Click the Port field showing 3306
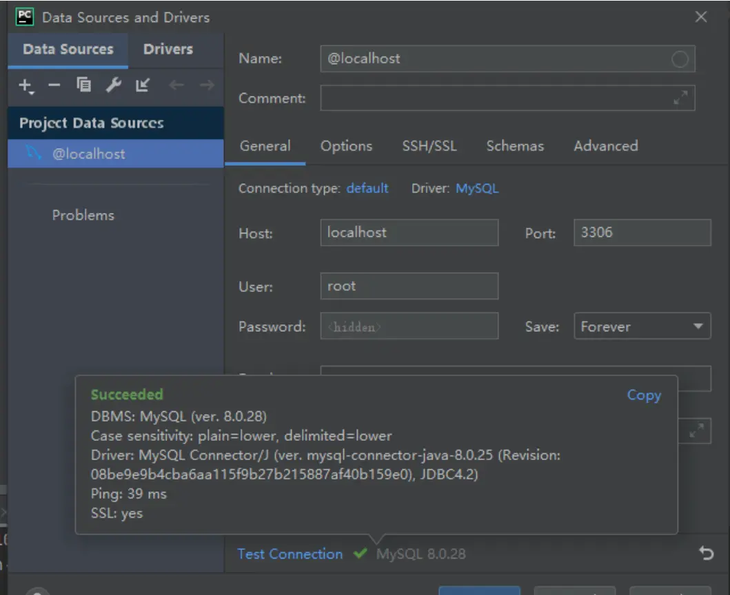The height and width of the screenshot is (595, 730). (642, 233)
